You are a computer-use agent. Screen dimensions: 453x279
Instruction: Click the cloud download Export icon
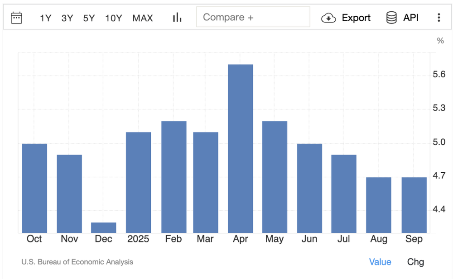tap(328, 18)
